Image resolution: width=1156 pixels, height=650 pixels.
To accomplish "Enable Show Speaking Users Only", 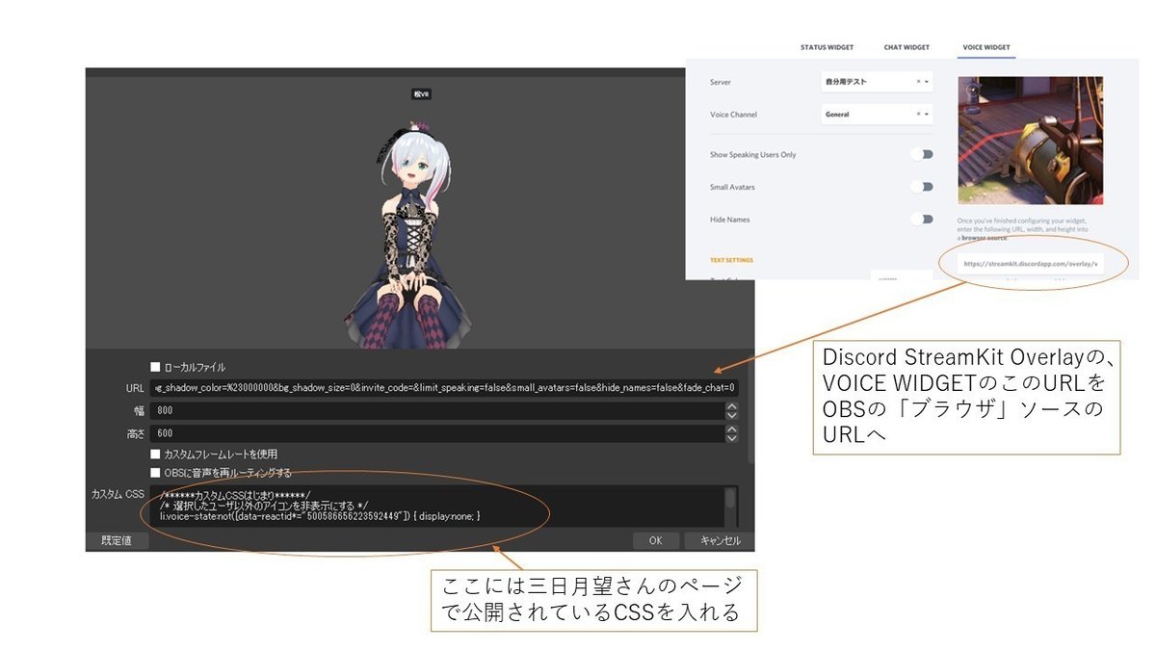I will click(x=922, y=153).
